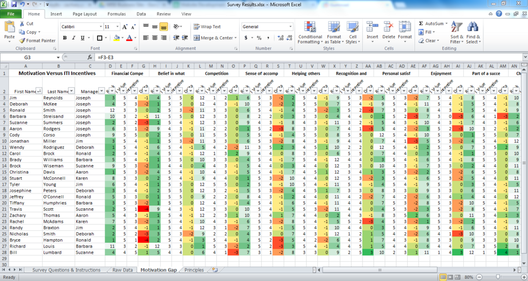Viewport: 528px width, 281px height.
Task: Toggle Top Align
Action: point(146,27)
